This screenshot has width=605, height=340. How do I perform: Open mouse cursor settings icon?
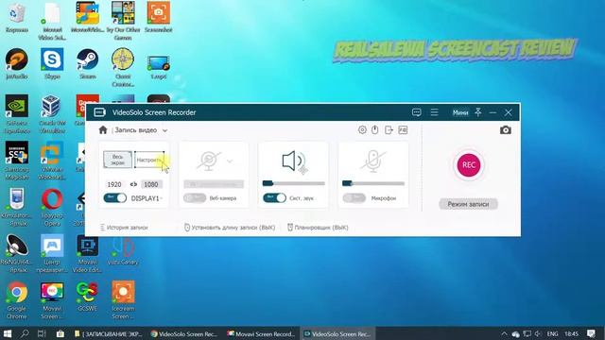tap(374, 130)
